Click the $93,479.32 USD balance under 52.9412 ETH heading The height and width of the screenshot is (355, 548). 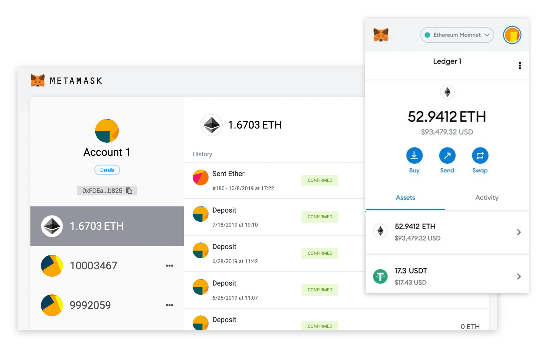pyautogui.click(x=447, y=132)
